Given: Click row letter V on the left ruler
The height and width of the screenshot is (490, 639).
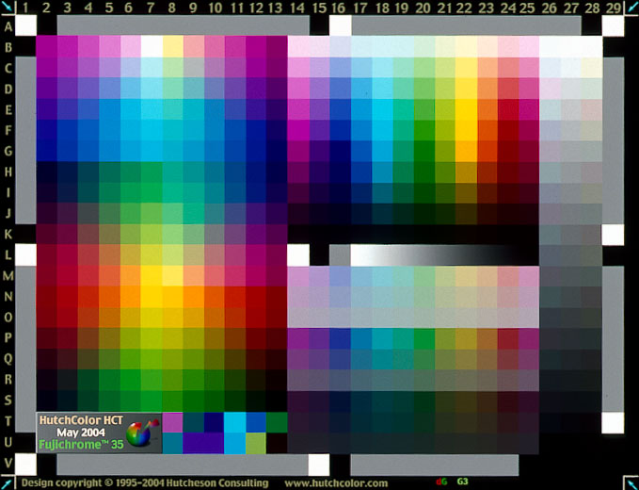Looking at the screenshot, I should (x=8, y=463).
